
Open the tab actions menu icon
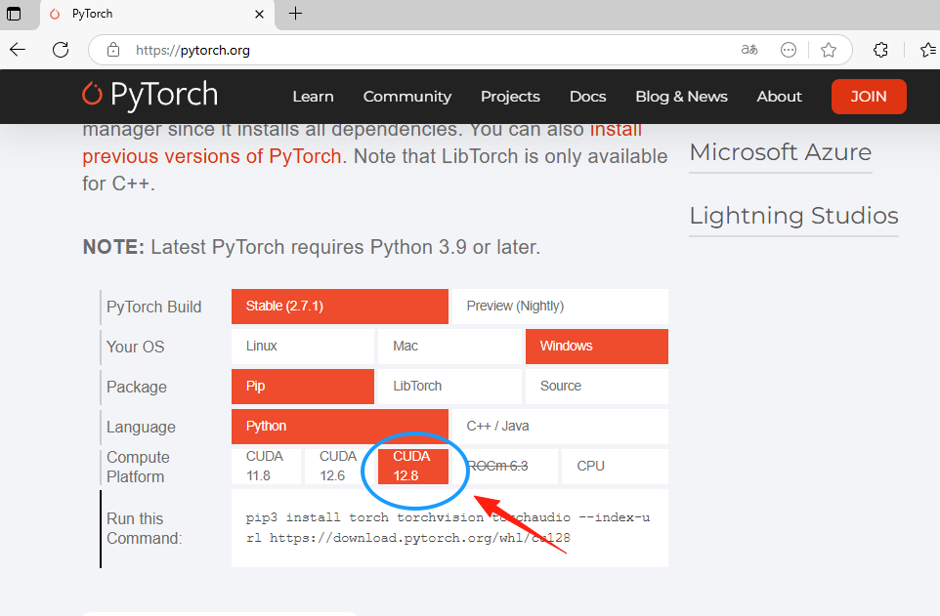[14, 14]
